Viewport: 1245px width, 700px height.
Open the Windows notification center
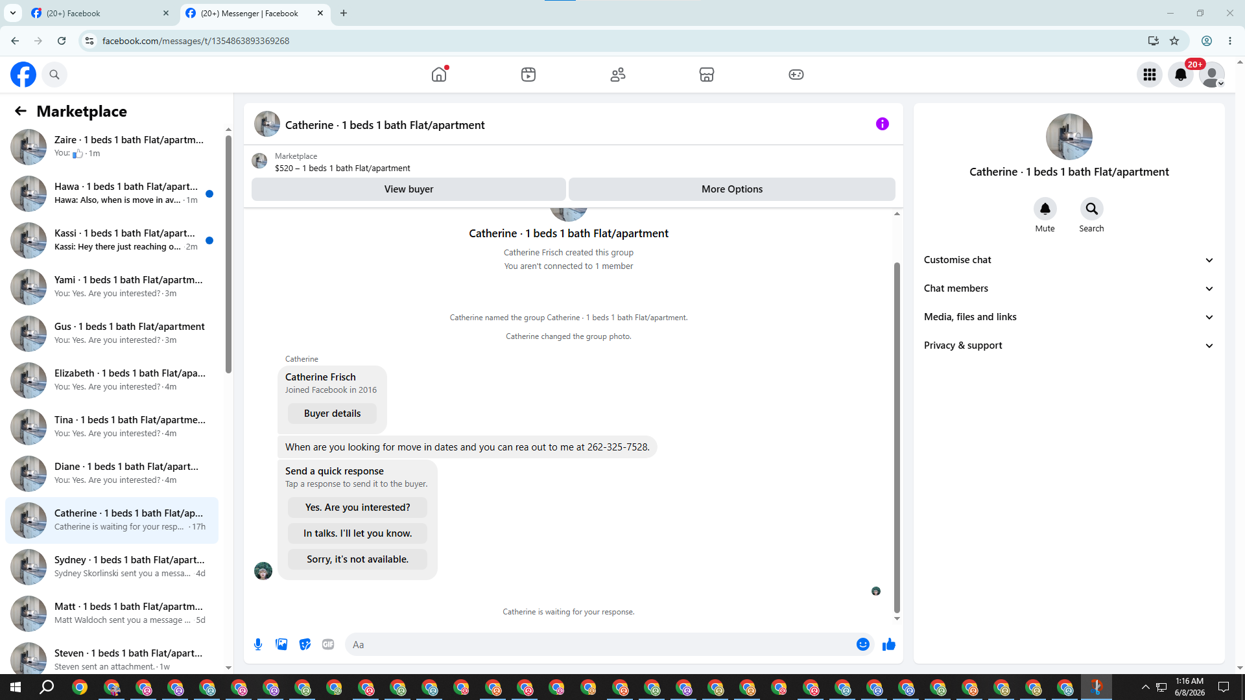coord(1224,687)
